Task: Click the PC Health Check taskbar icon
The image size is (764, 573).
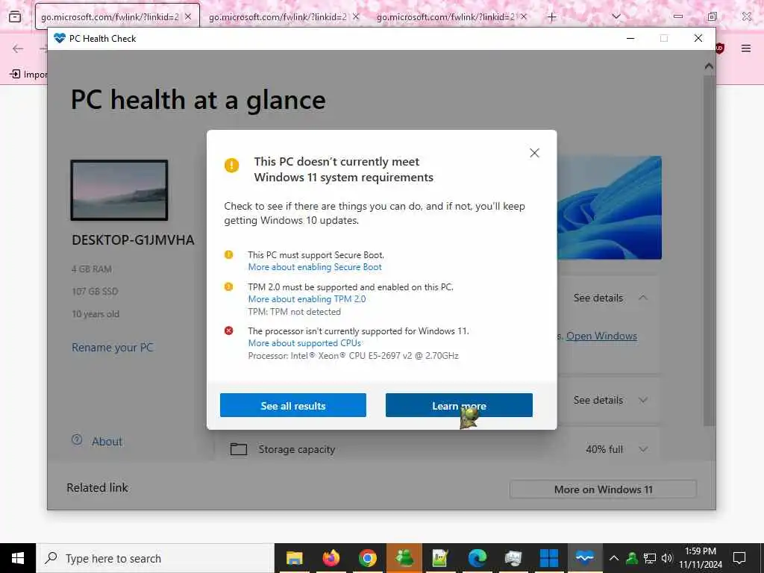Action: (x=585, y=558)
